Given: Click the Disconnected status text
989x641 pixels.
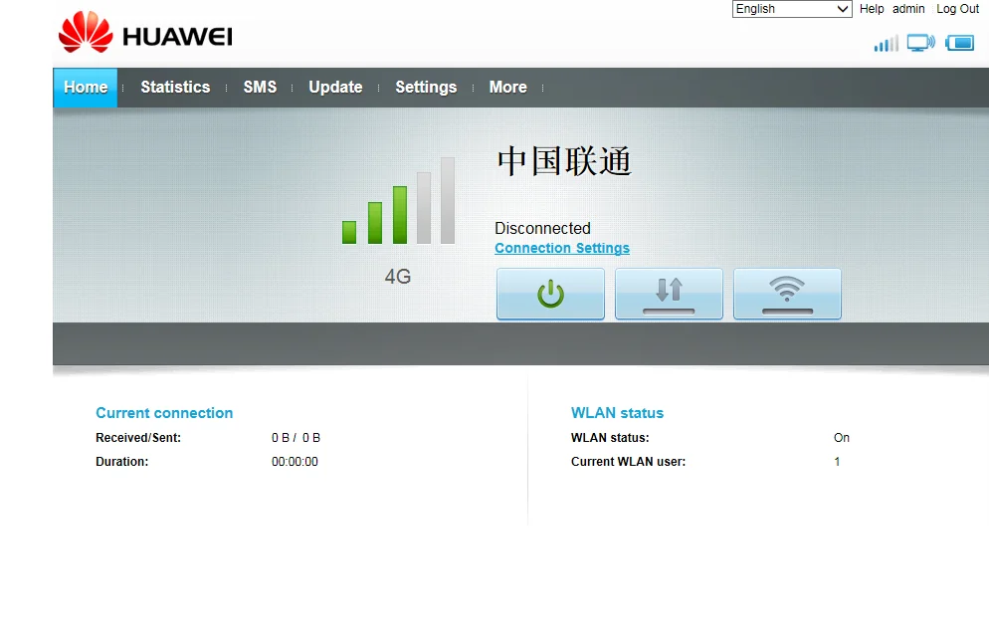Looking at the screenshot, I should [542, 228].
